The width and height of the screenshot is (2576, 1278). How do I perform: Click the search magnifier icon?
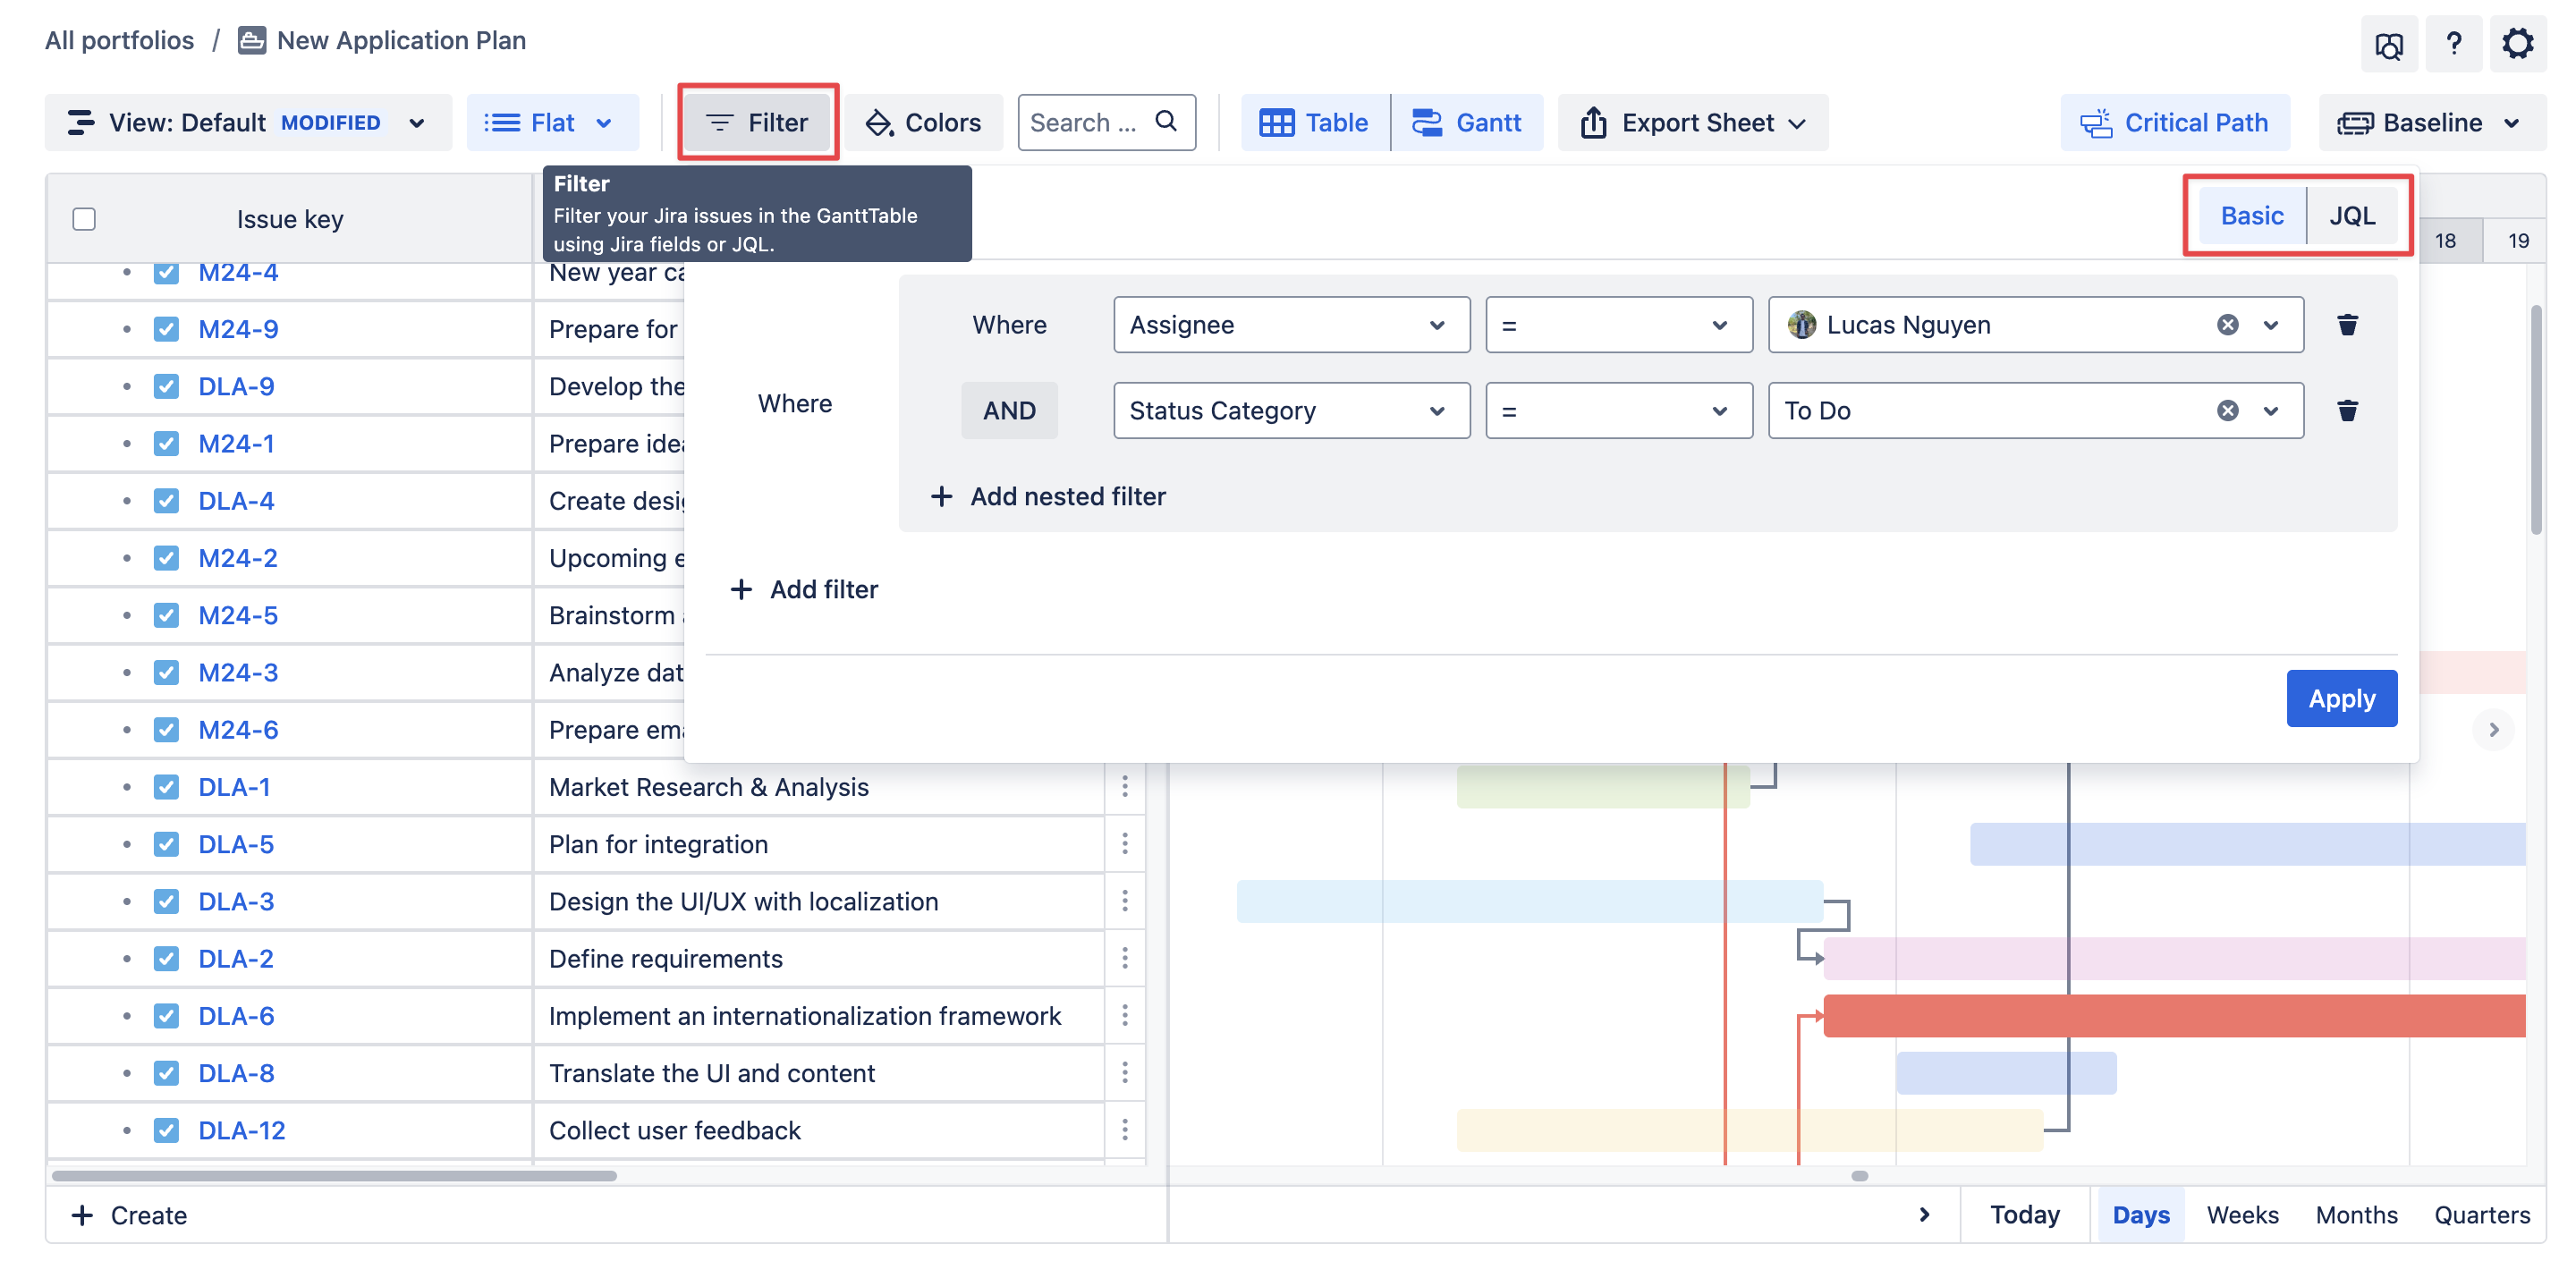[1166, 121]
